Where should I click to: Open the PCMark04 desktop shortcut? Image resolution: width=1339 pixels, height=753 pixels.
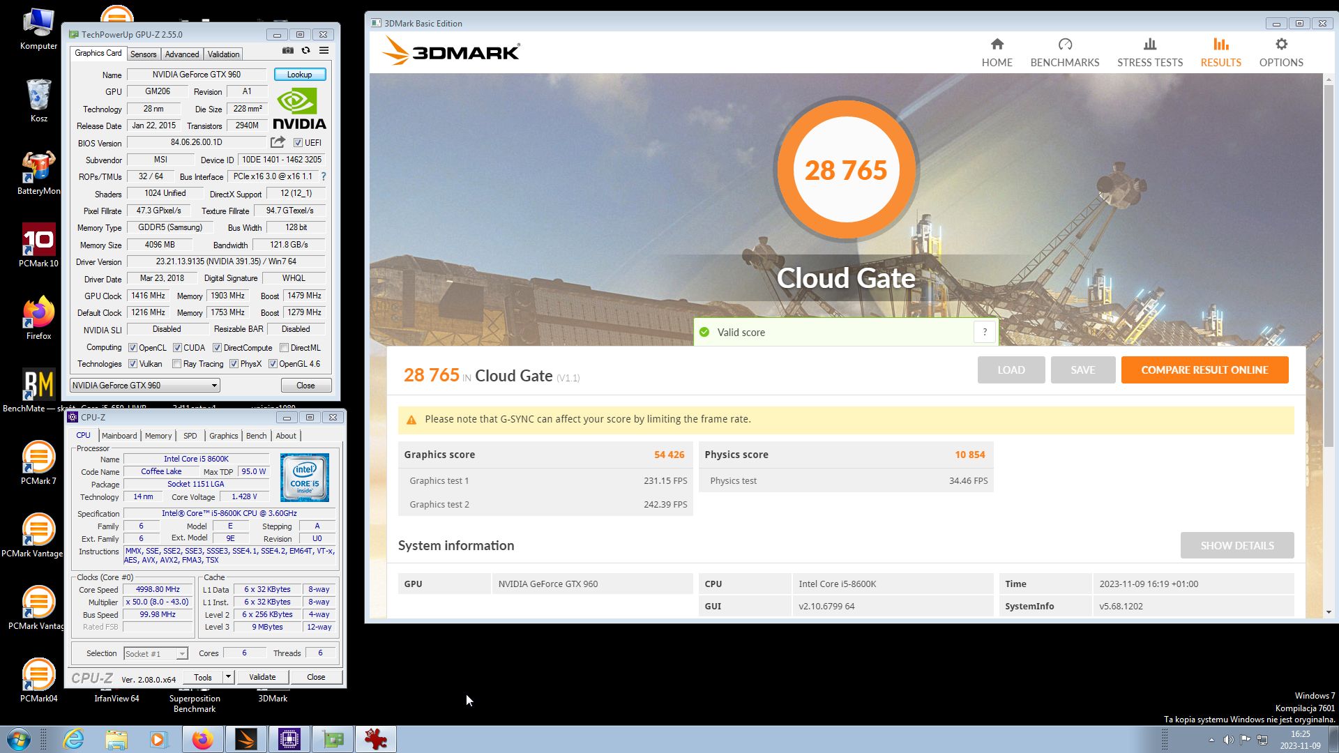coord(38,680)
